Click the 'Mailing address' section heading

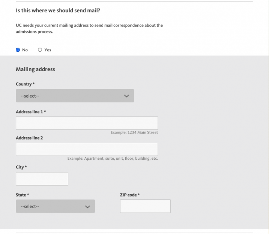click(35, 69)
